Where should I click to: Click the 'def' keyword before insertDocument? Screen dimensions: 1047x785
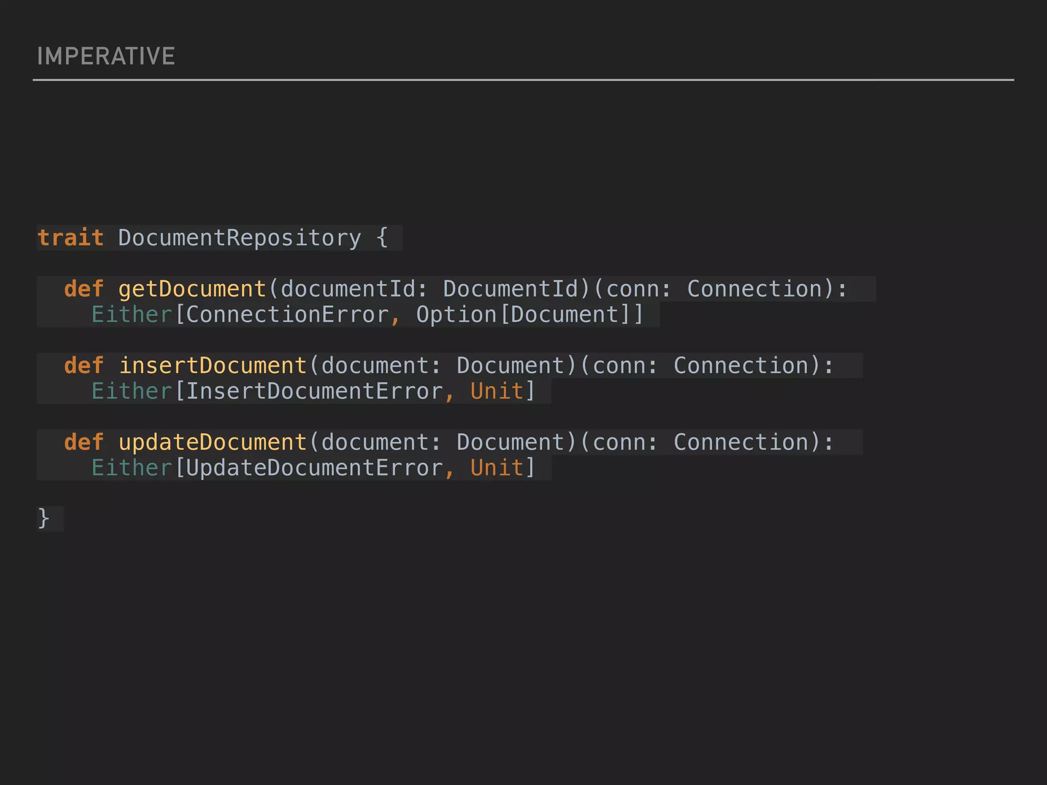click(84, 365)
